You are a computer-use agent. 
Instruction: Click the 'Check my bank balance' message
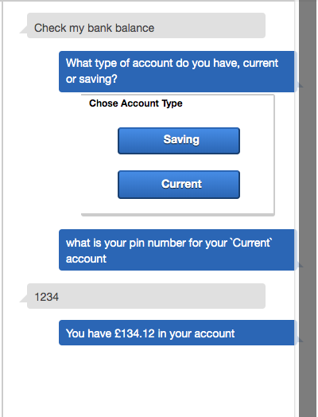[146, 25]
